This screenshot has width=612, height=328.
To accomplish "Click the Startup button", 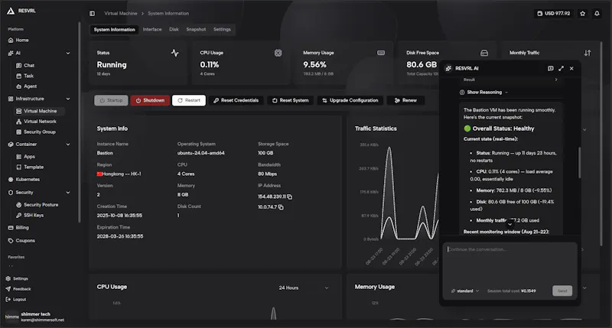I will (111, 101).
